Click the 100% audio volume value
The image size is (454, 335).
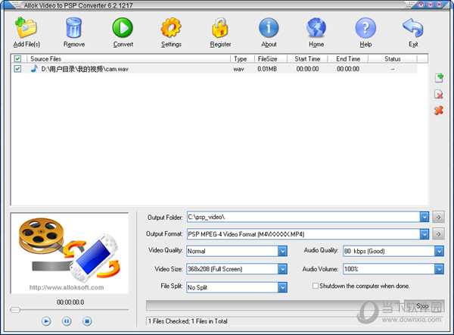coord(351,269)
